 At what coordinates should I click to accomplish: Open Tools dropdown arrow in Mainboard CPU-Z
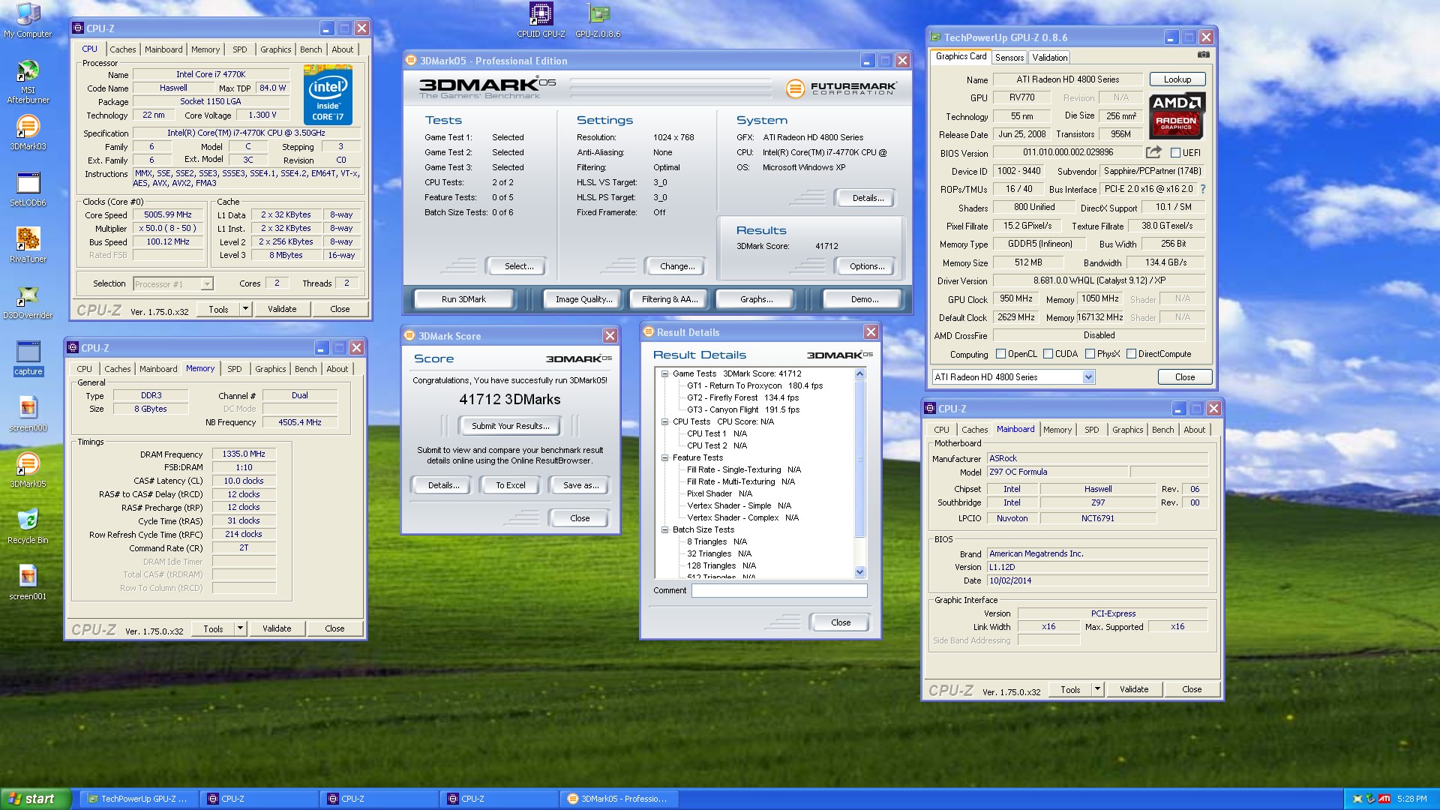1097,689
